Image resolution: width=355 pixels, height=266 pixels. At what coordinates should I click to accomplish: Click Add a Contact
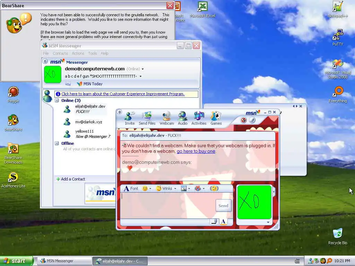(71, 179)
